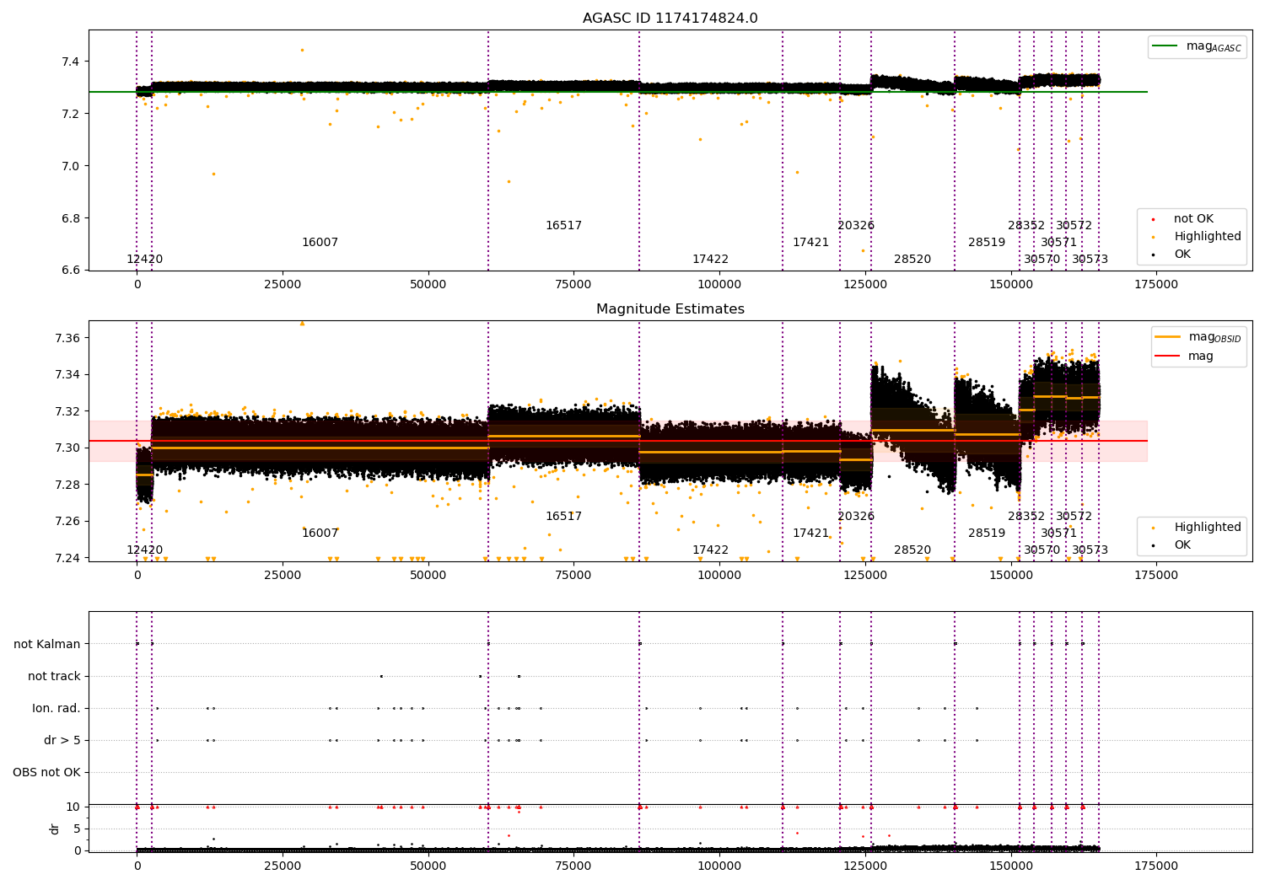Click the 'not track' axis label
Viewport: 1265px width, 885px height.
[x=54, y=677]
